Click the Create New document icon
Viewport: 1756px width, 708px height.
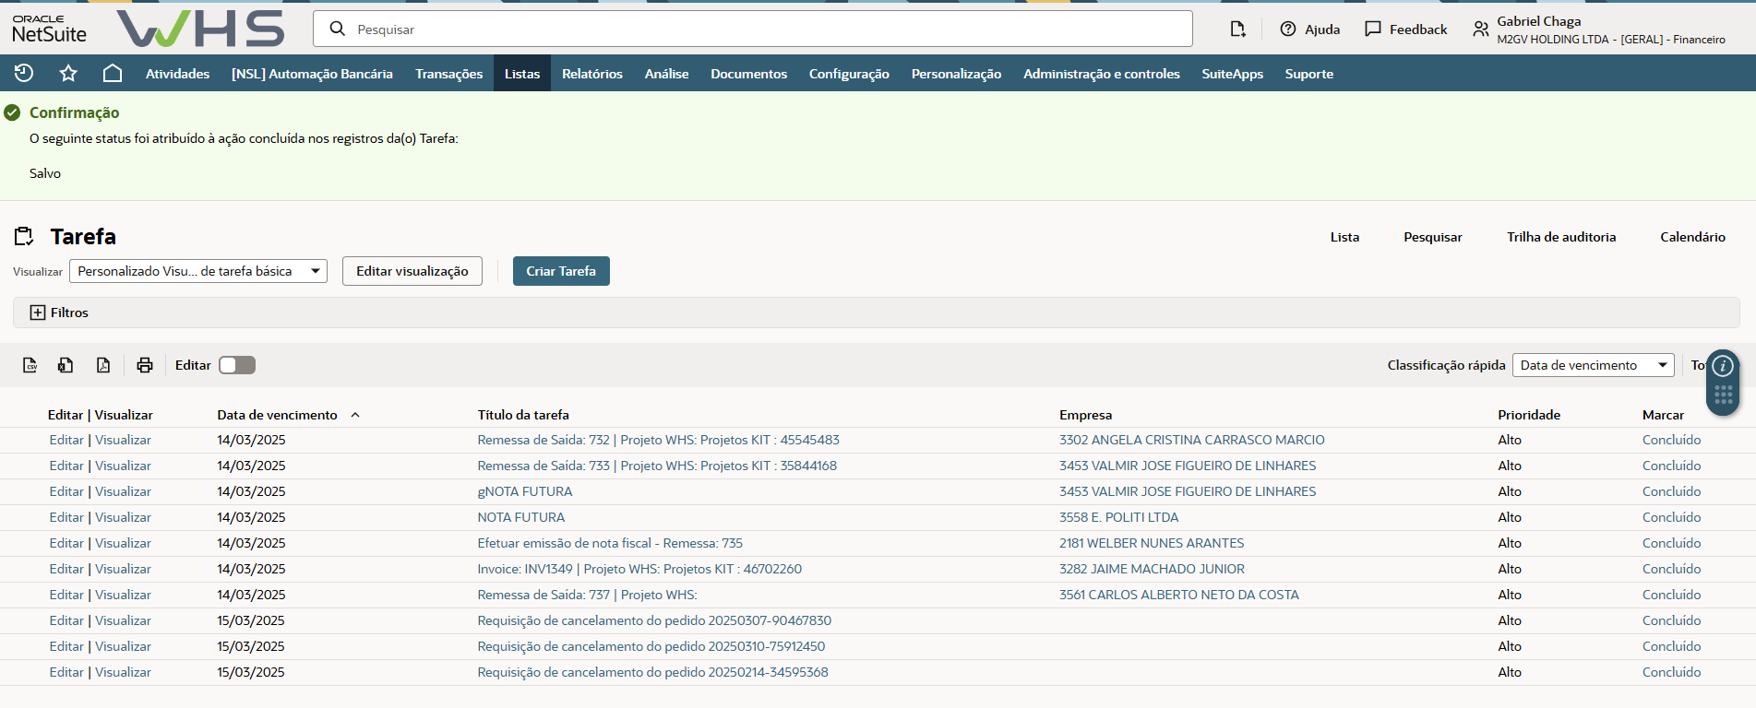[x=1237, y=29]
